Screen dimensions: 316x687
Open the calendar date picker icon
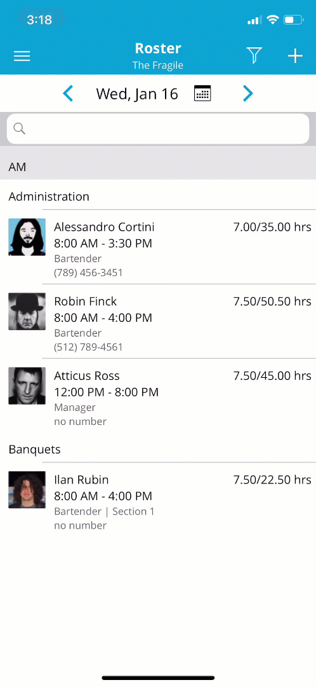pyautogui.click(x=202, y=94)
